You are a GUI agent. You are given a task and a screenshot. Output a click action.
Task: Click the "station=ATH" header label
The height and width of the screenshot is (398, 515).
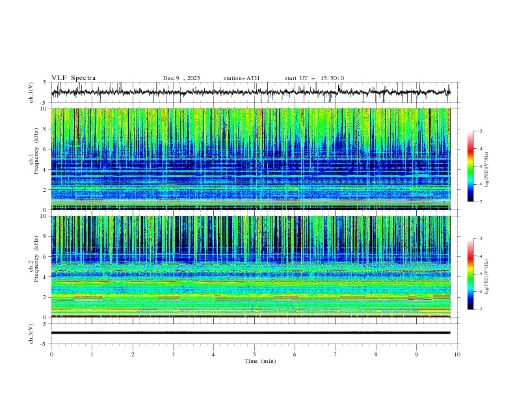[241, 78]
